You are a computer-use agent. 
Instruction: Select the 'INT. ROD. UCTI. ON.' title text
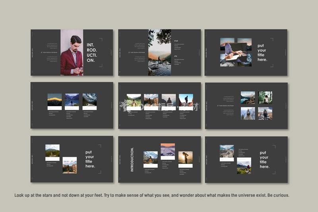tap(91, 53)
